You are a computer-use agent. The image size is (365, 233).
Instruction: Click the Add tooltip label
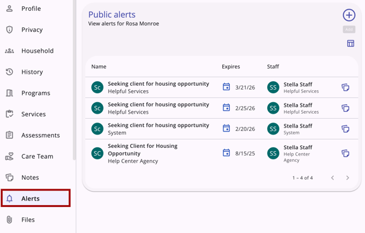(349, 29)
